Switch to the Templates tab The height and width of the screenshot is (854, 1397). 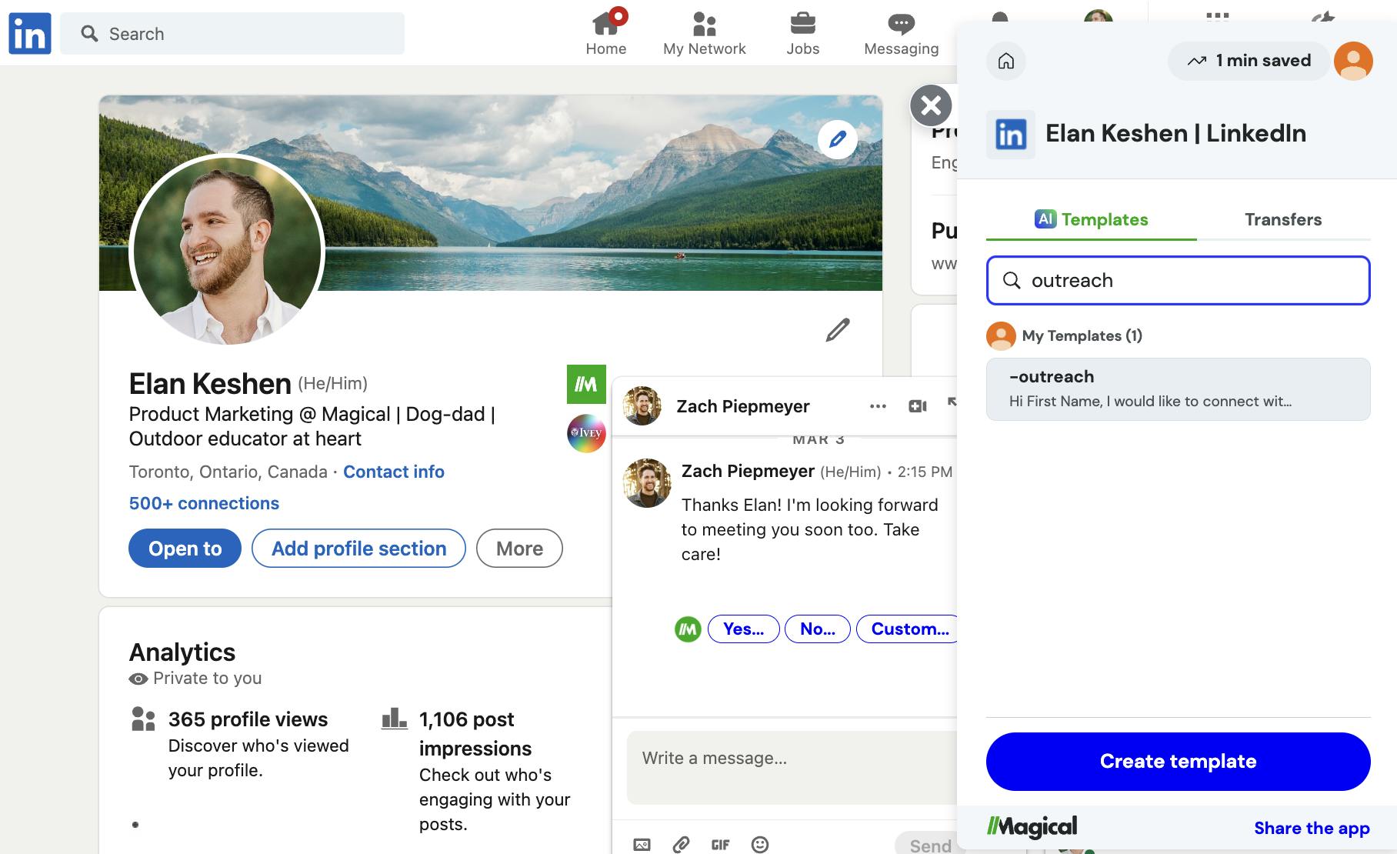pyautogui.click(x=1092, y=219)
